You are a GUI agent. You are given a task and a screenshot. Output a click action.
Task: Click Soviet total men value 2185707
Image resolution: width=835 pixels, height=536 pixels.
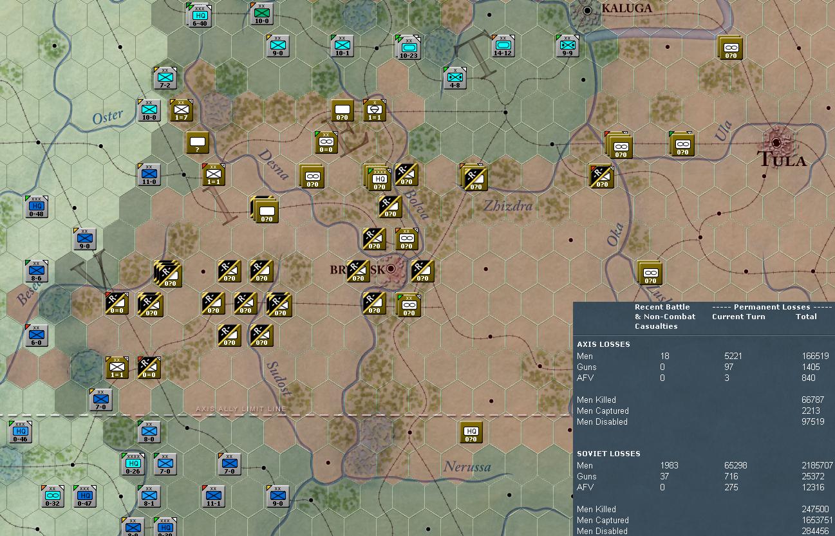[818, 465]
